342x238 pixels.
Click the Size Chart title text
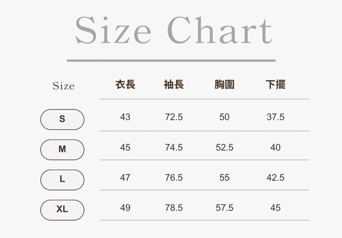pos(174,31)
